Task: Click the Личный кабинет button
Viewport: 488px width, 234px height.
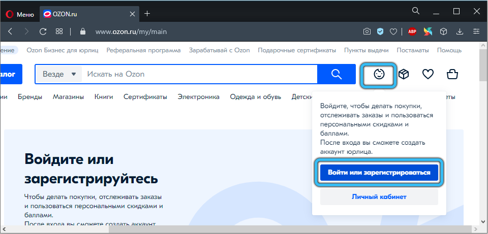Action: coord(379,197)
